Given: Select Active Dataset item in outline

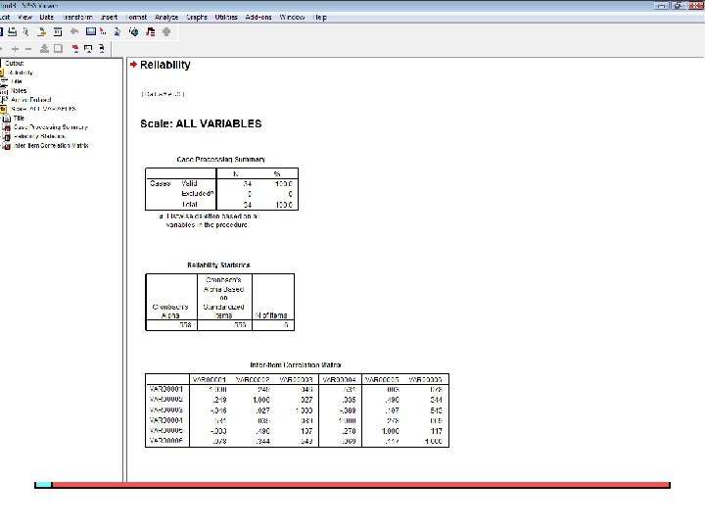Looking at the screenshot, I should pyautogui.click(x=31, y=100).
